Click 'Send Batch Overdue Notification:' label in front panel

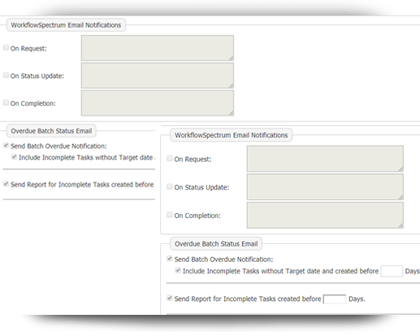[223, 260]
